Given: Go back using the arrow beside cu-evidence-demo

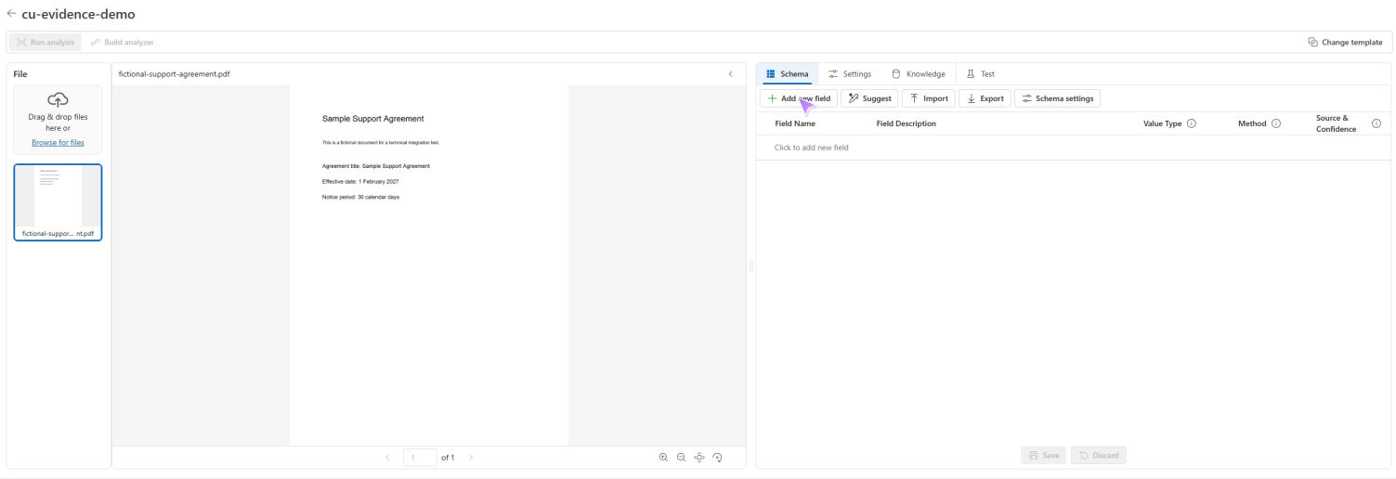Looking at the screenshot, I should 11,14.
